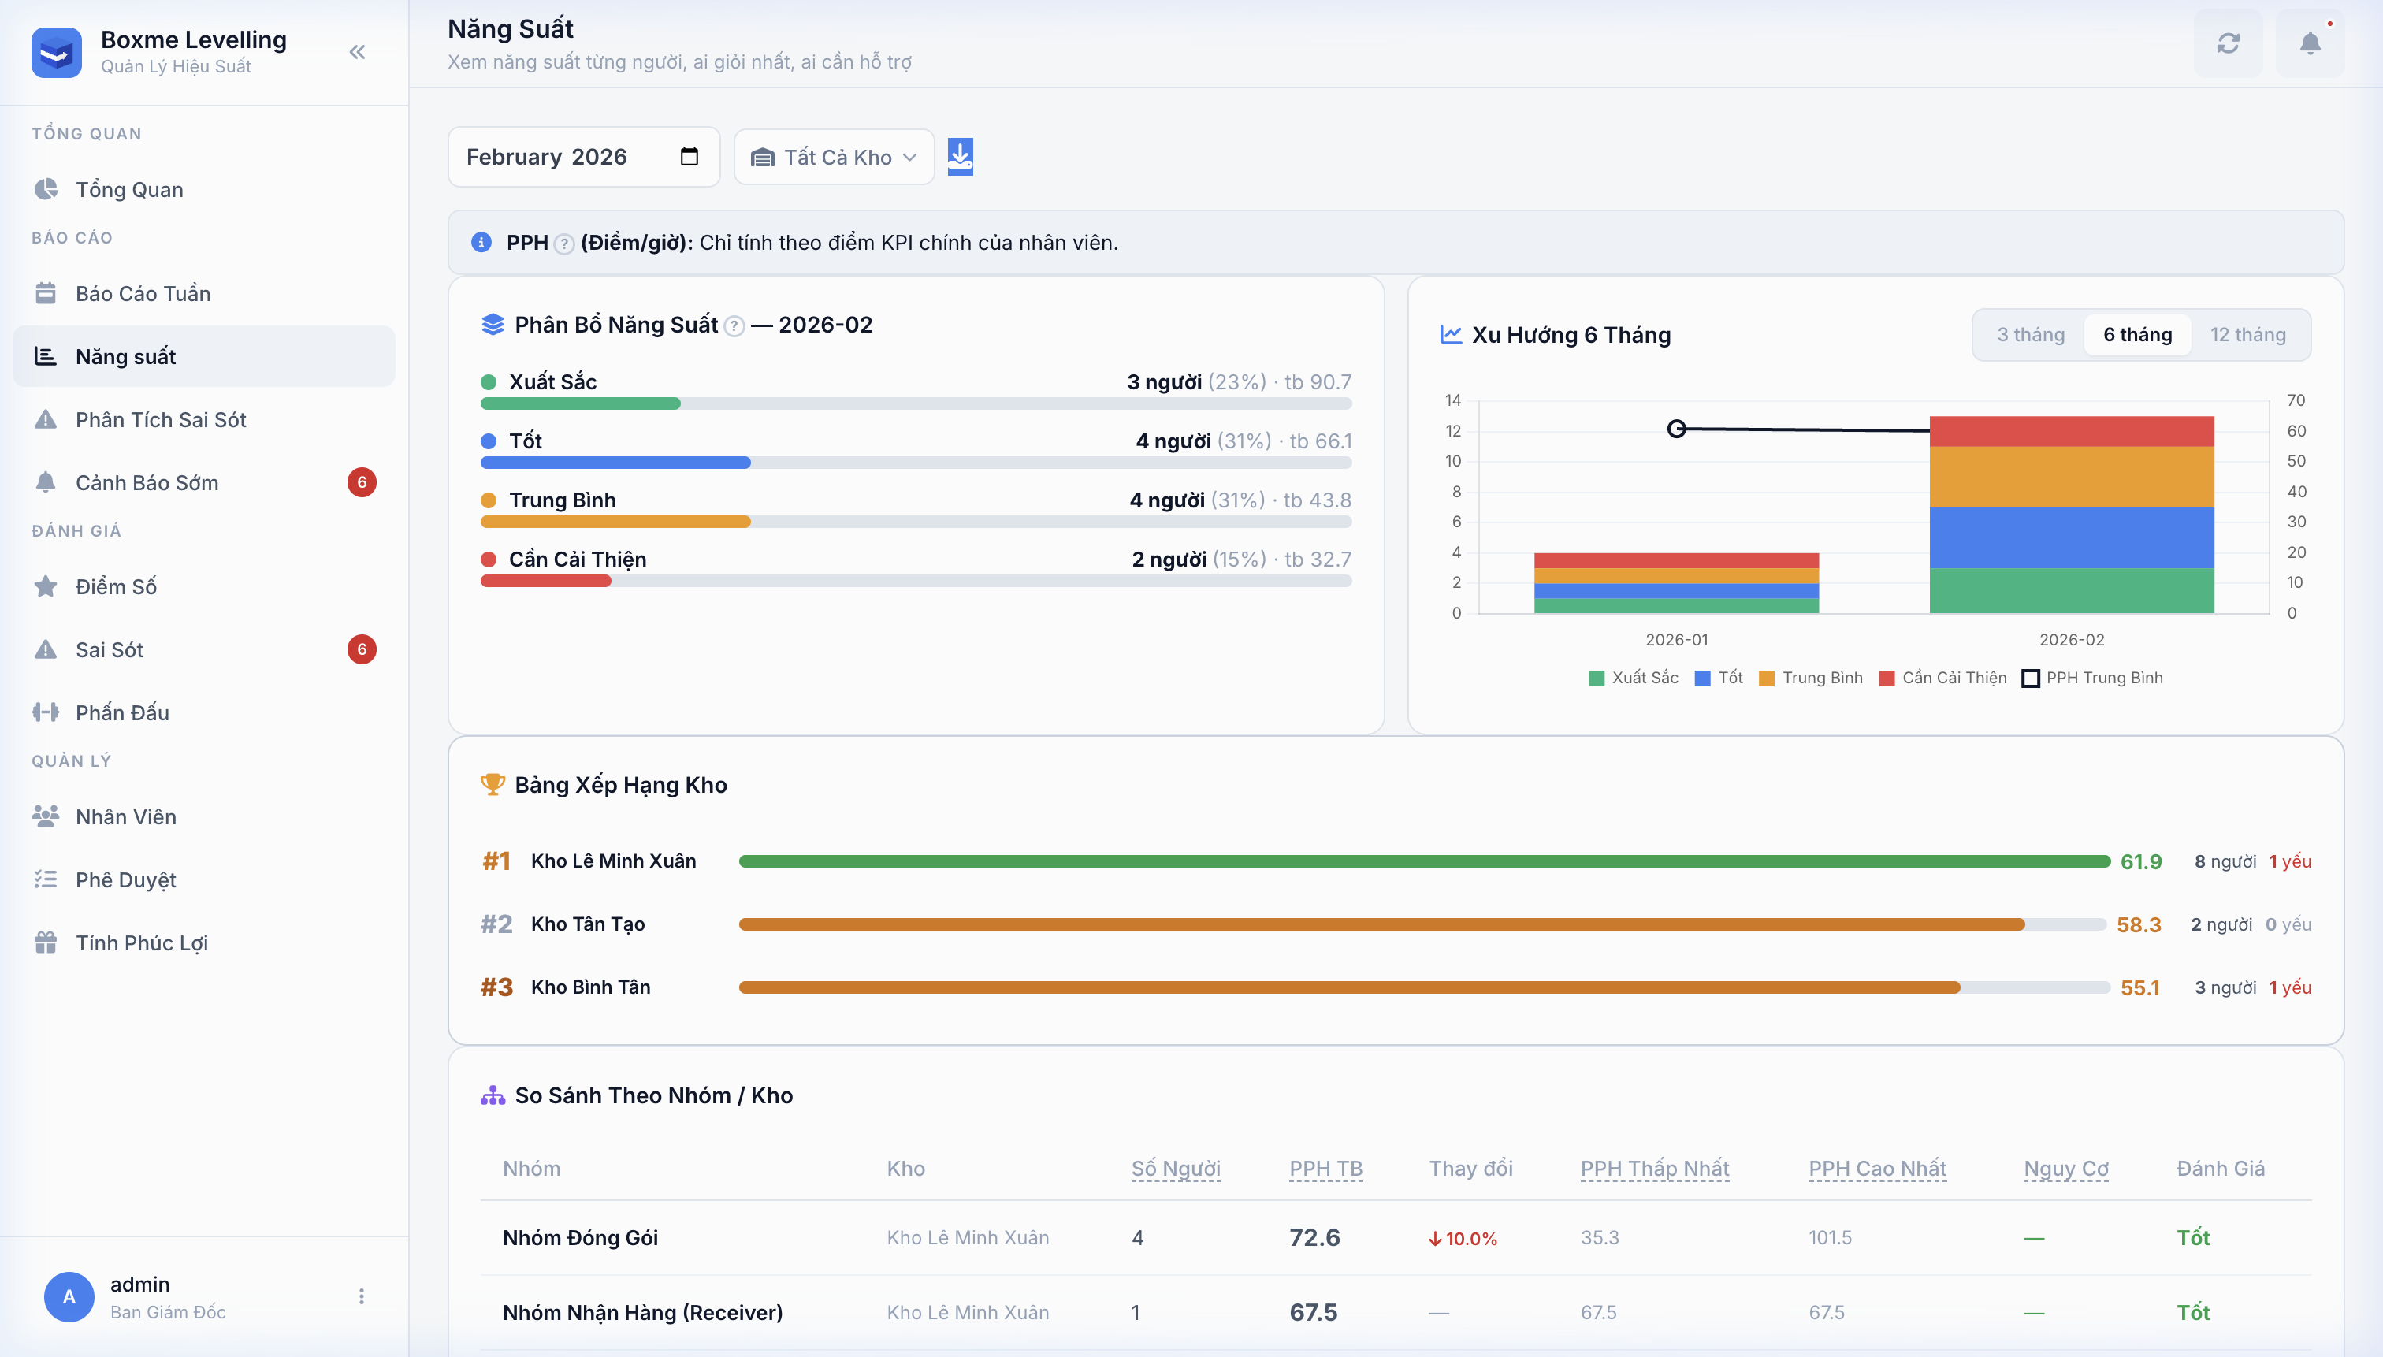Open Cảnh Báo Sớm page

point(147,483)
